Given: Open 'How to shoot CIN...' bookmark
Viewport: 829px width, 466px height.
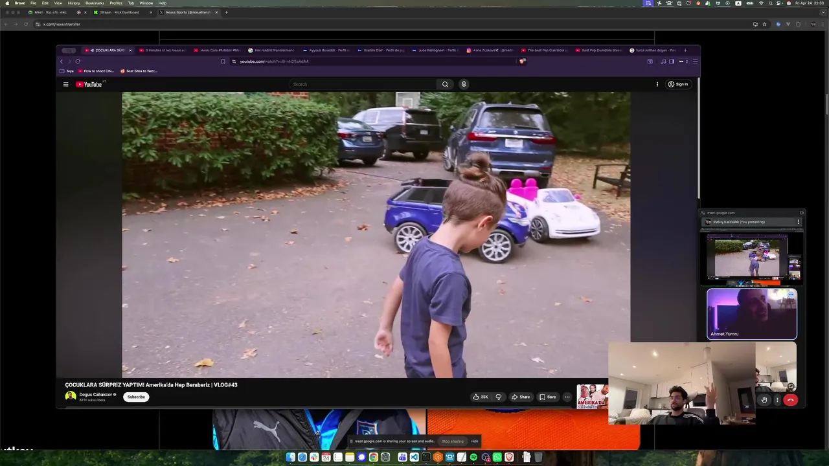Looking at the screenshot, I should [96, 71].
